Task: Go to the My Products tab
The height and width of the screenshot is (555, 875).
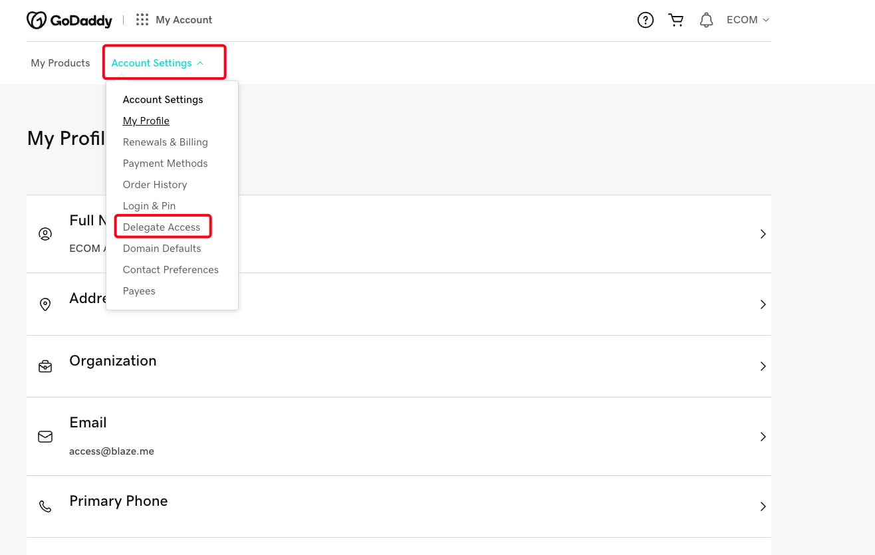Action: pyautogui.click(x=61, y=63)
